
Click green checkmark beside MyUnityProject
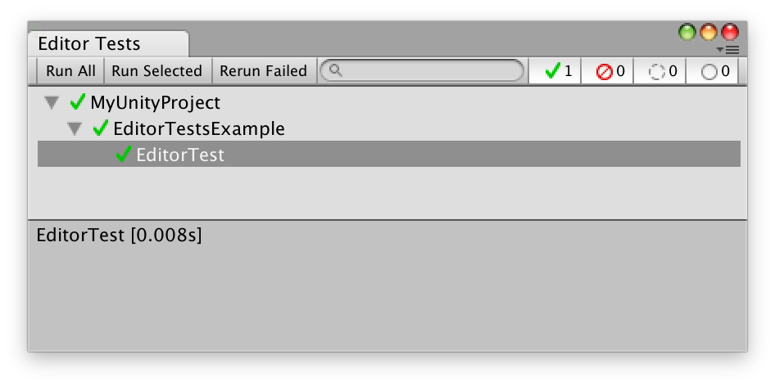(78, 102)
